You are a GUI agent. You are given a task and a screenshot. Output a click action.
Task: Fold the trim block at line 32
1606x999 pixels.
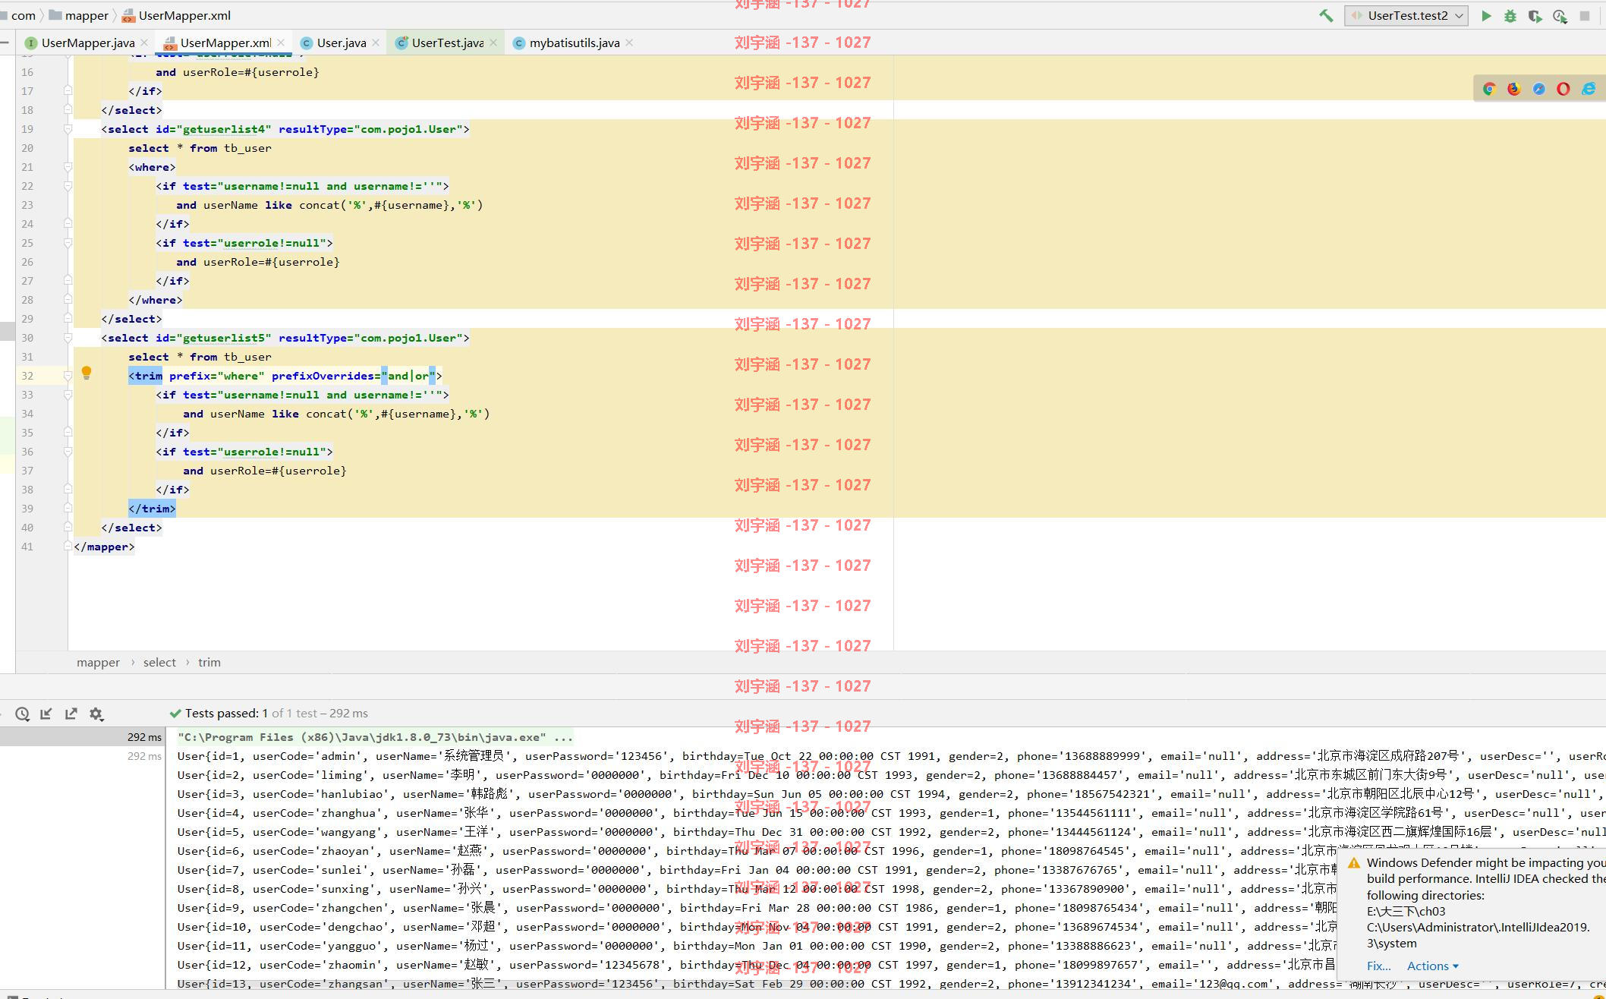pos(68,376)
